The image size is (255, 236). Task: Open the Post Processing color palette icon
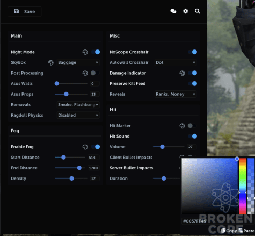85,73
